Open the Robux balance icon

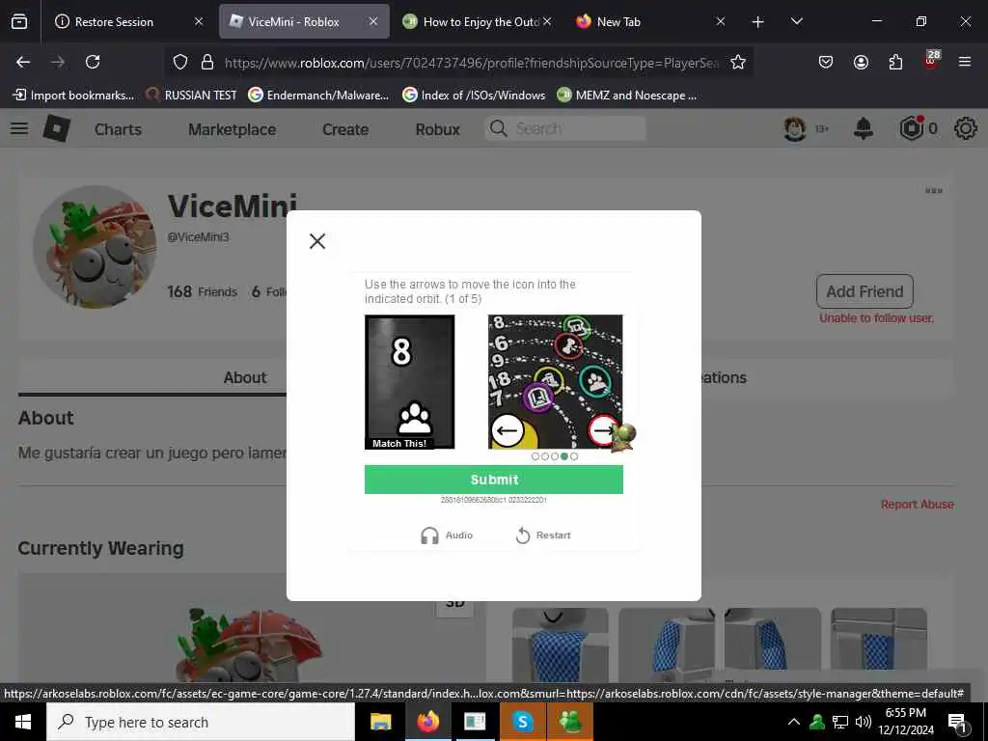pos(912,128)
